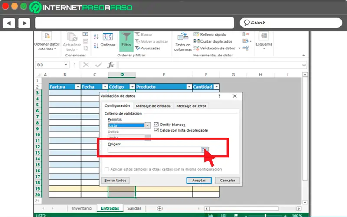Screen dimensions: 347x217
Task: Click the range selector icon in Origen
Action: tap(205, 150)
